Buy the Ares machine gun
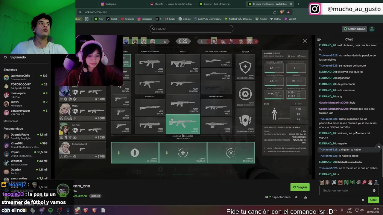 (216, 107)
